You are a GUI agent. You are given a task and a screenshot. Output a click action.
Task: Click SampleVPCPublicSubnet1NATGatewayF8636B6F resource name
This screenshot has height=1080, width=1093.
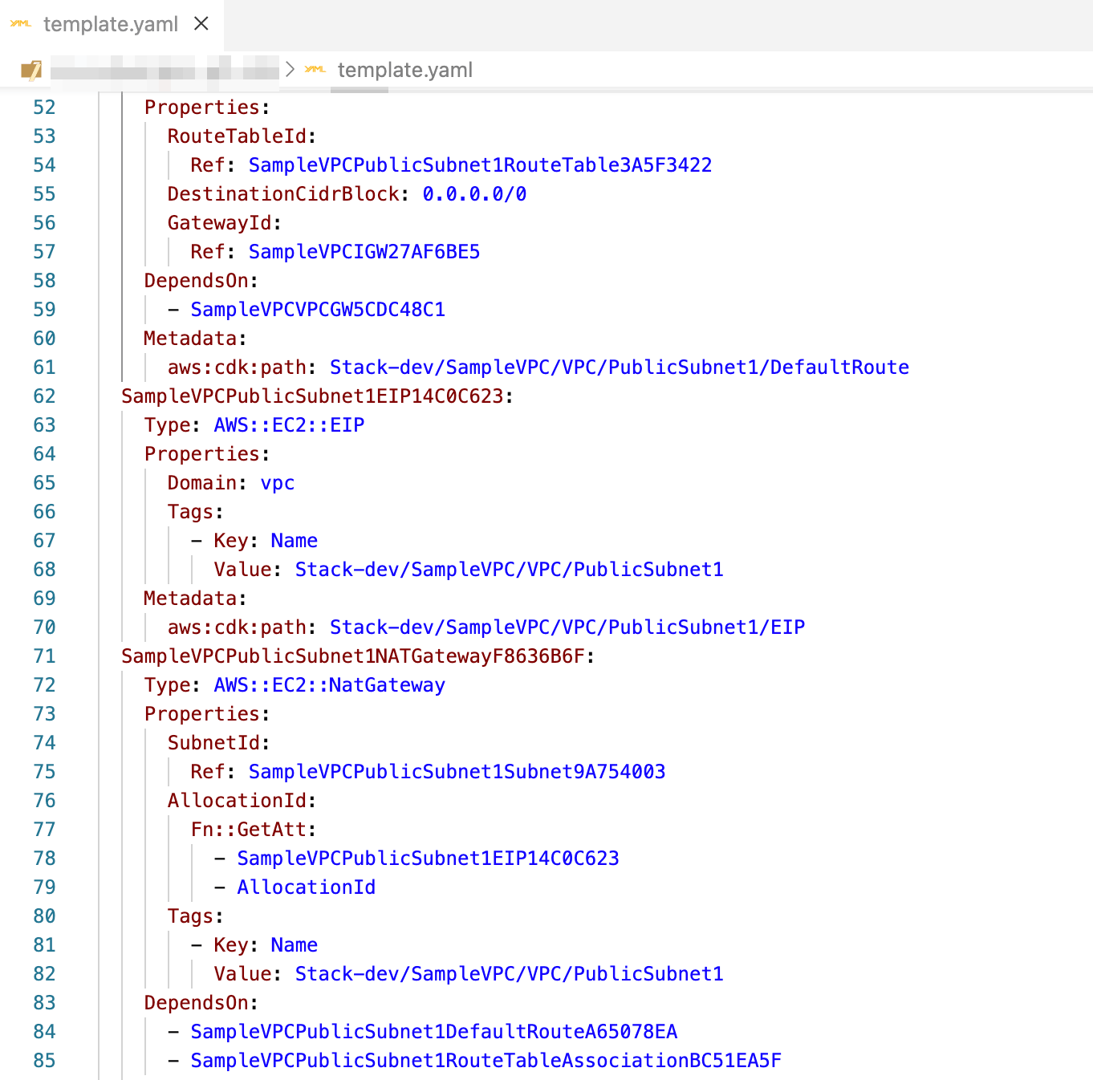coord(352,656)
